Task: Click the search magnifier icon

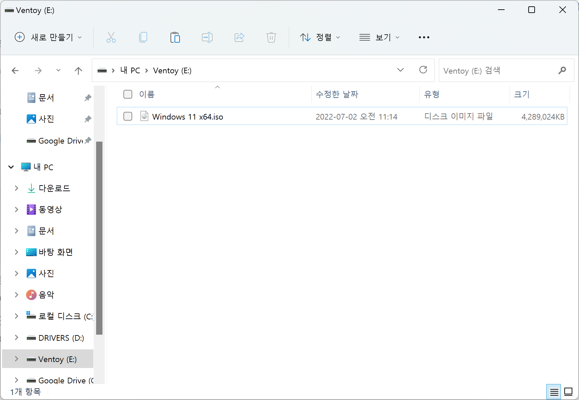Action: [562, 70]
